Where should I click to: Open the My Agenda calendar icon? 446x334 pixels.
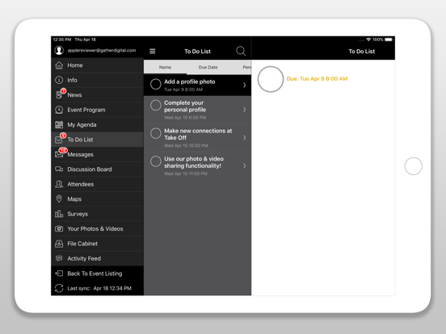(59, 125)
